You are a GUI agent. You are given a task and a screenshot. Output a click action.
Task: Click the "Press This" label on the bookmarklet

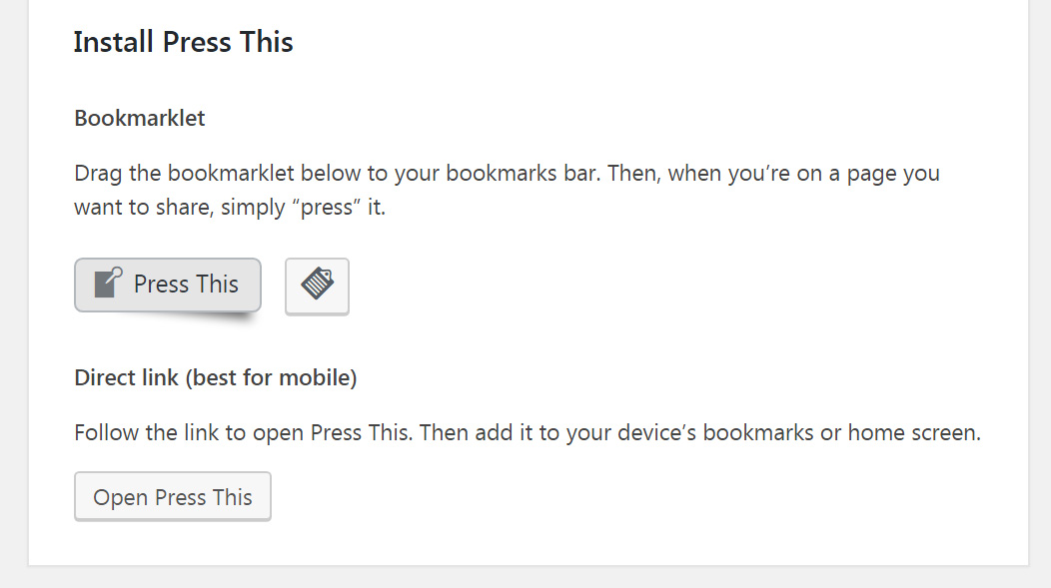pyautogui.click(x=186, y=285)
